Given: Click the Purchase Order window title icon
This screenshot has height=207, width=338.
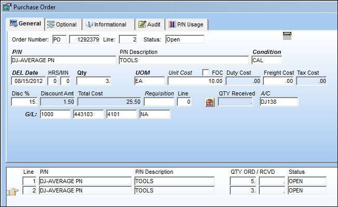Looking at the screenshot, I should [7, 7].
